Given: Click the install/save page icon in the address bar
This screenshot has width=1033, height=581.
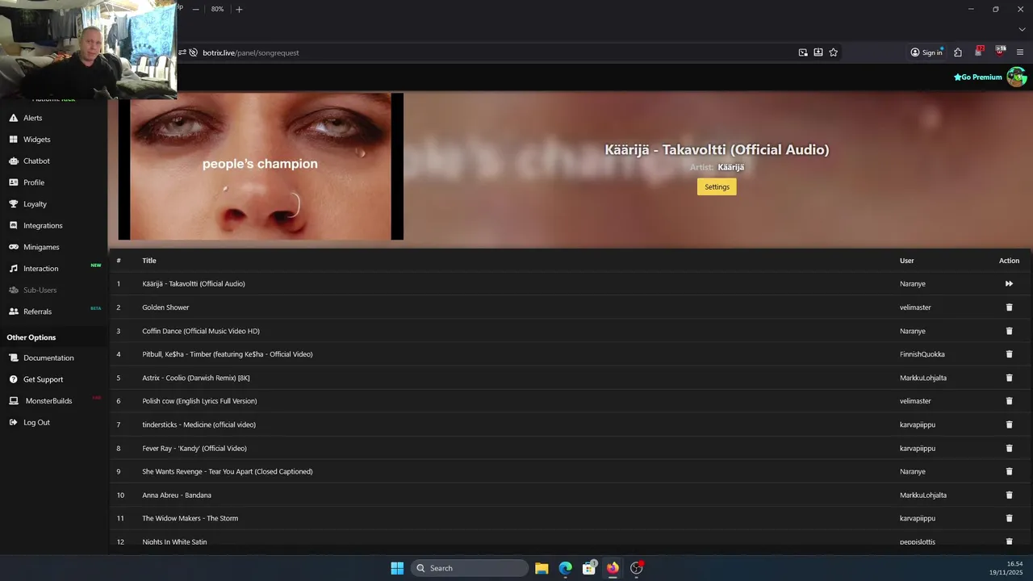Looking at the screenshot, I should coord(818,52).
